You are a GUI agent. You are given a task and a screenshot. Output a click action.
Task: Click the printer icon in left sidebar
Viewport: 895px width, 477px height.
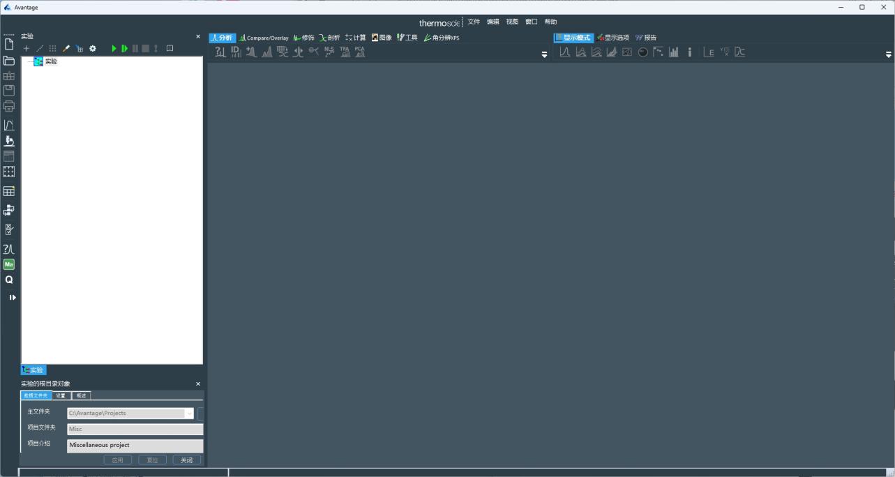[9, 107]
